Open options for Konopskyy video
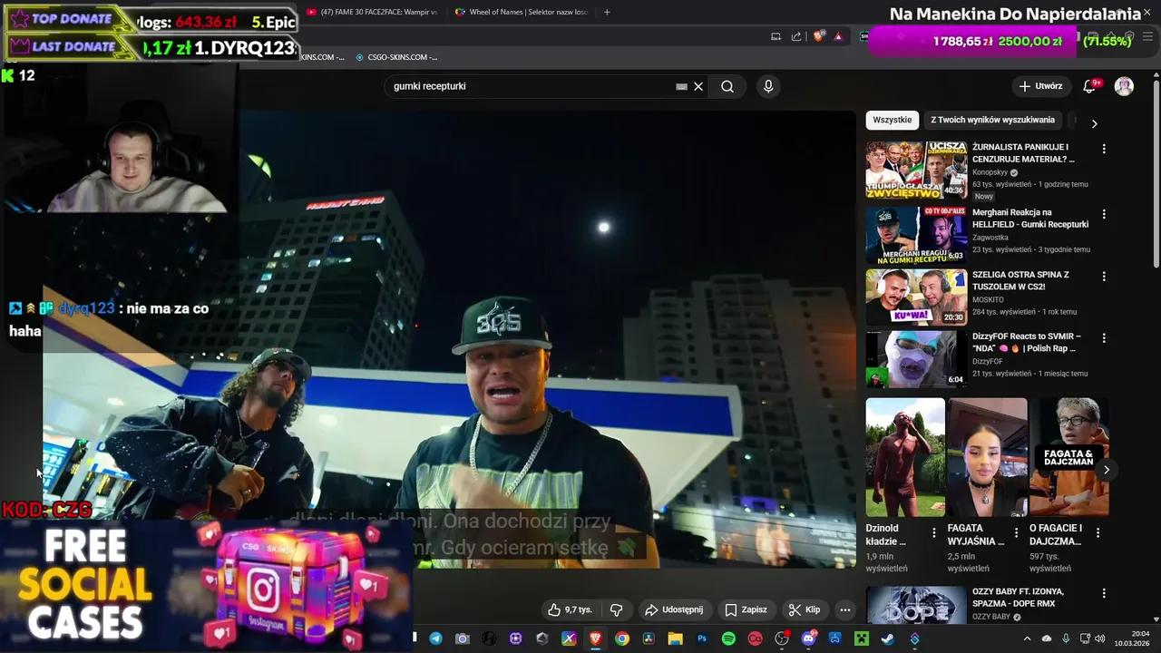This screenshot has height=653, width=1161. (x=1104, y=149)
